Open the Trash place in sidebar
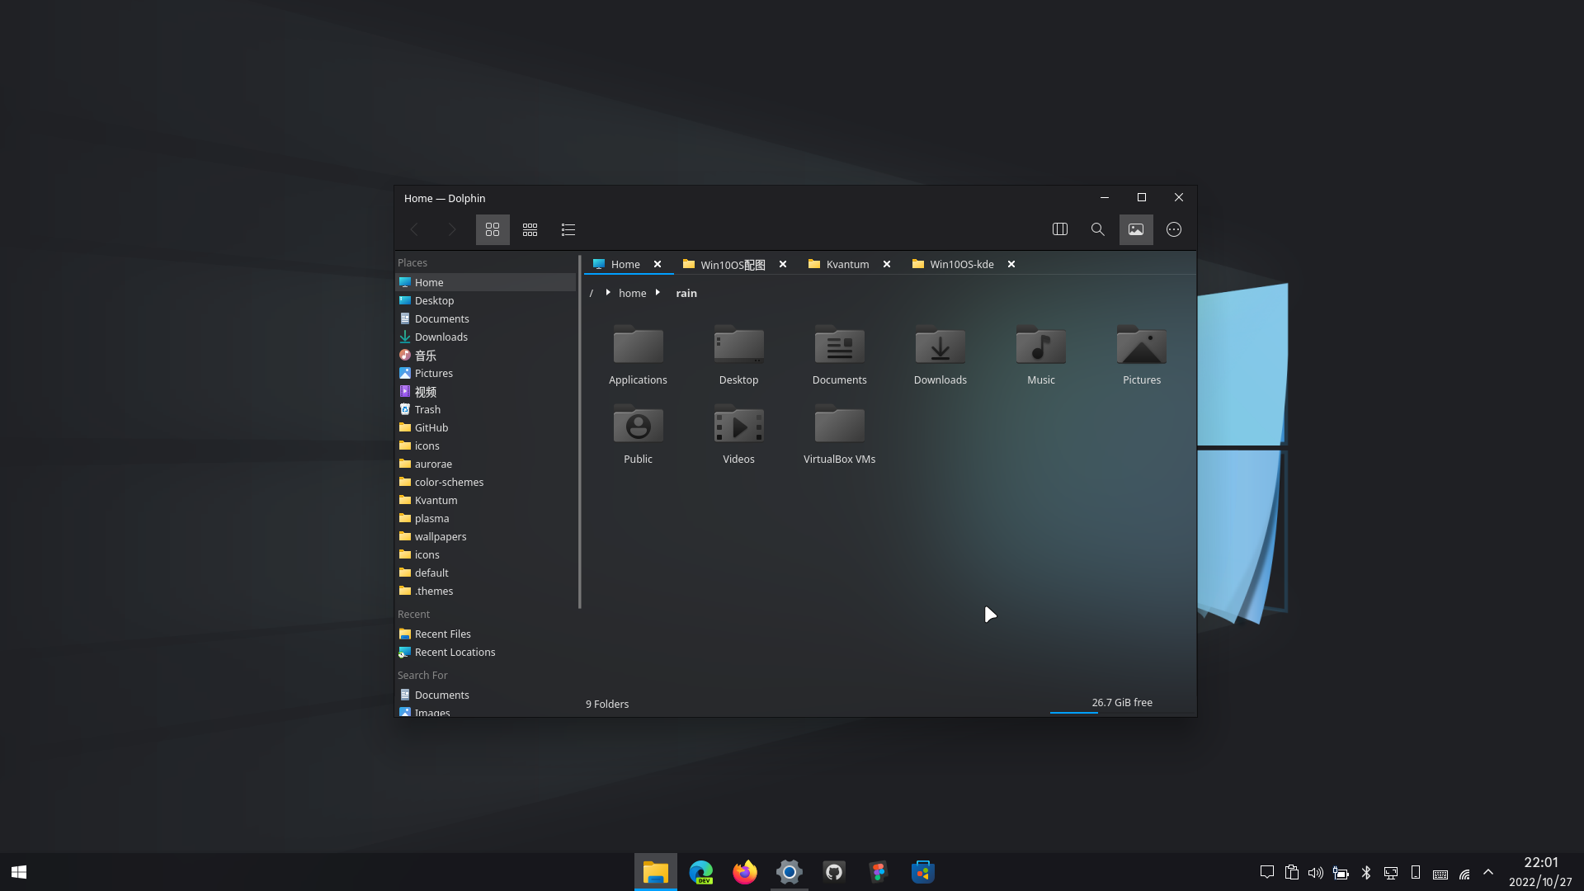The height and width of the screenshot is (891, 1584). [427, 409]
